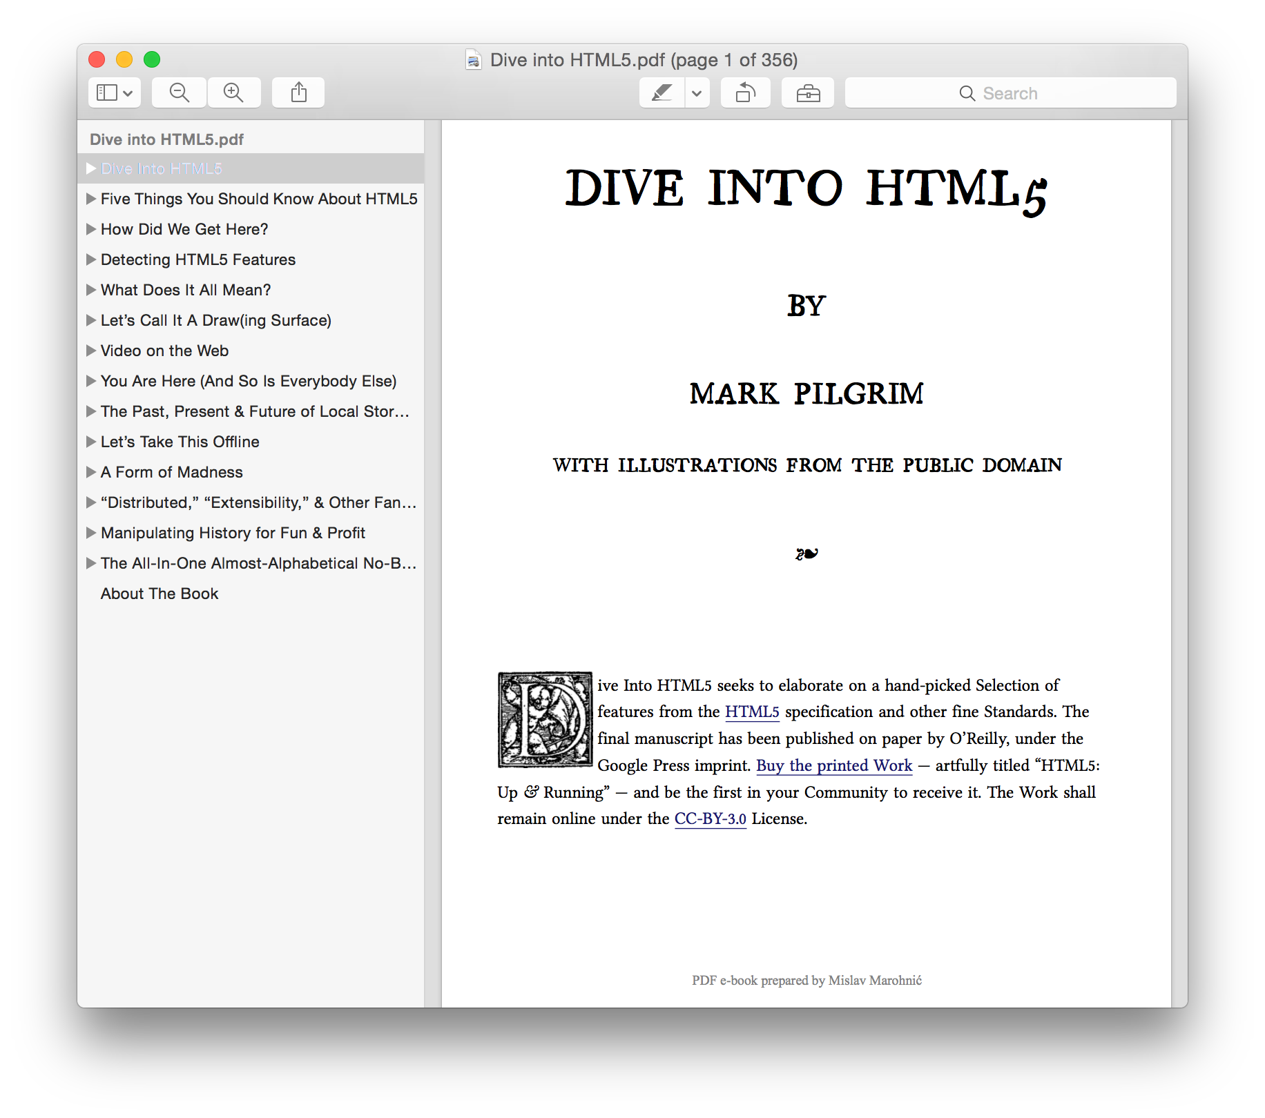Close the Preview window with red button
The height and width of the screenshot is (1118, 1265).
tap(97, 59)
